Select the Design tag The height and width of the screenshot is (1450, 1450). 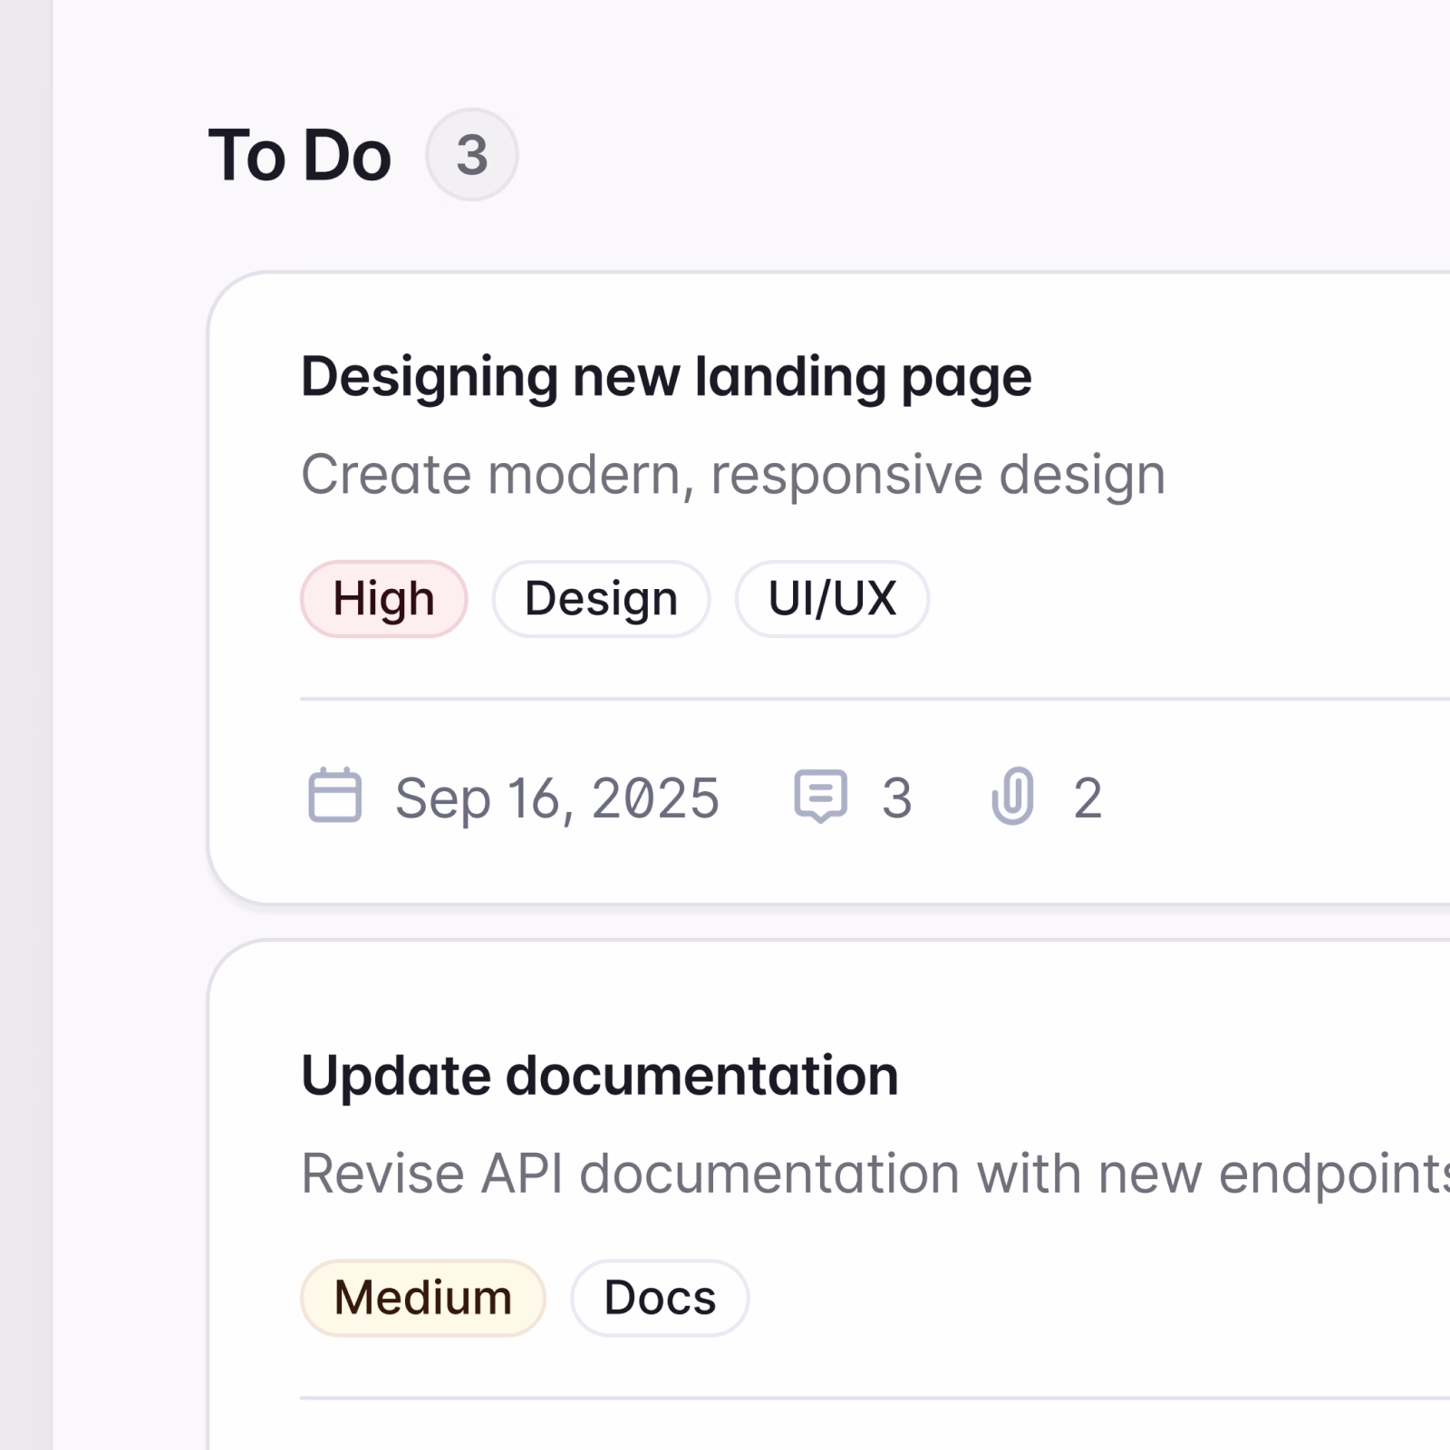click(601, 599)
